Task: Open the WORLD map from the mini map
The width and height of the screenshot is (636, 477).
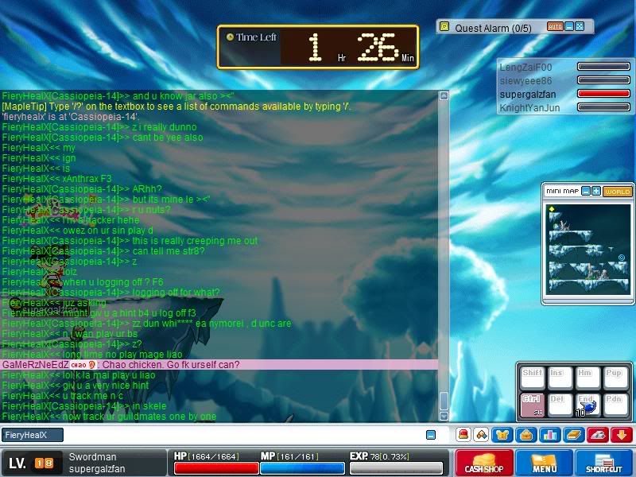Action: [x=617, y=192]
